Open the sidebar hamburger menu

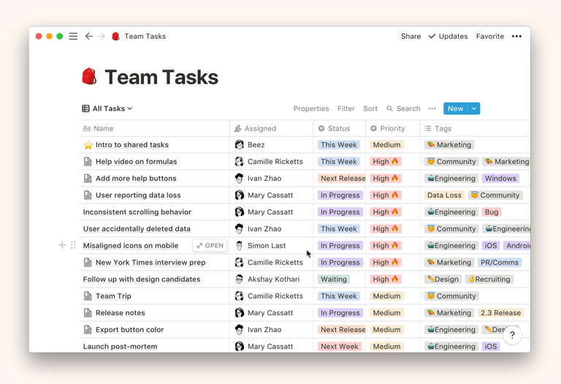pyautogui.click(x=73, y=37)
